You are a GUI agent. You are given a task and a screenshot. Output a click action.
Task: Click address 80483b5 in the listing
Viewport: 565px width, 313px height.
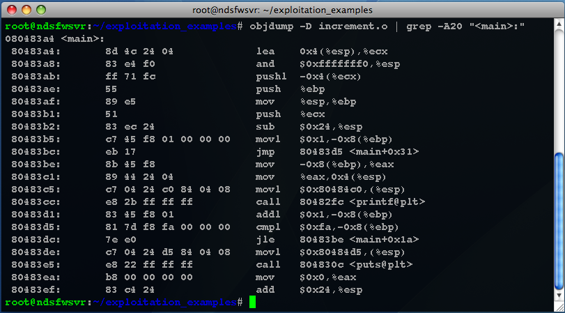click(36, 139)
